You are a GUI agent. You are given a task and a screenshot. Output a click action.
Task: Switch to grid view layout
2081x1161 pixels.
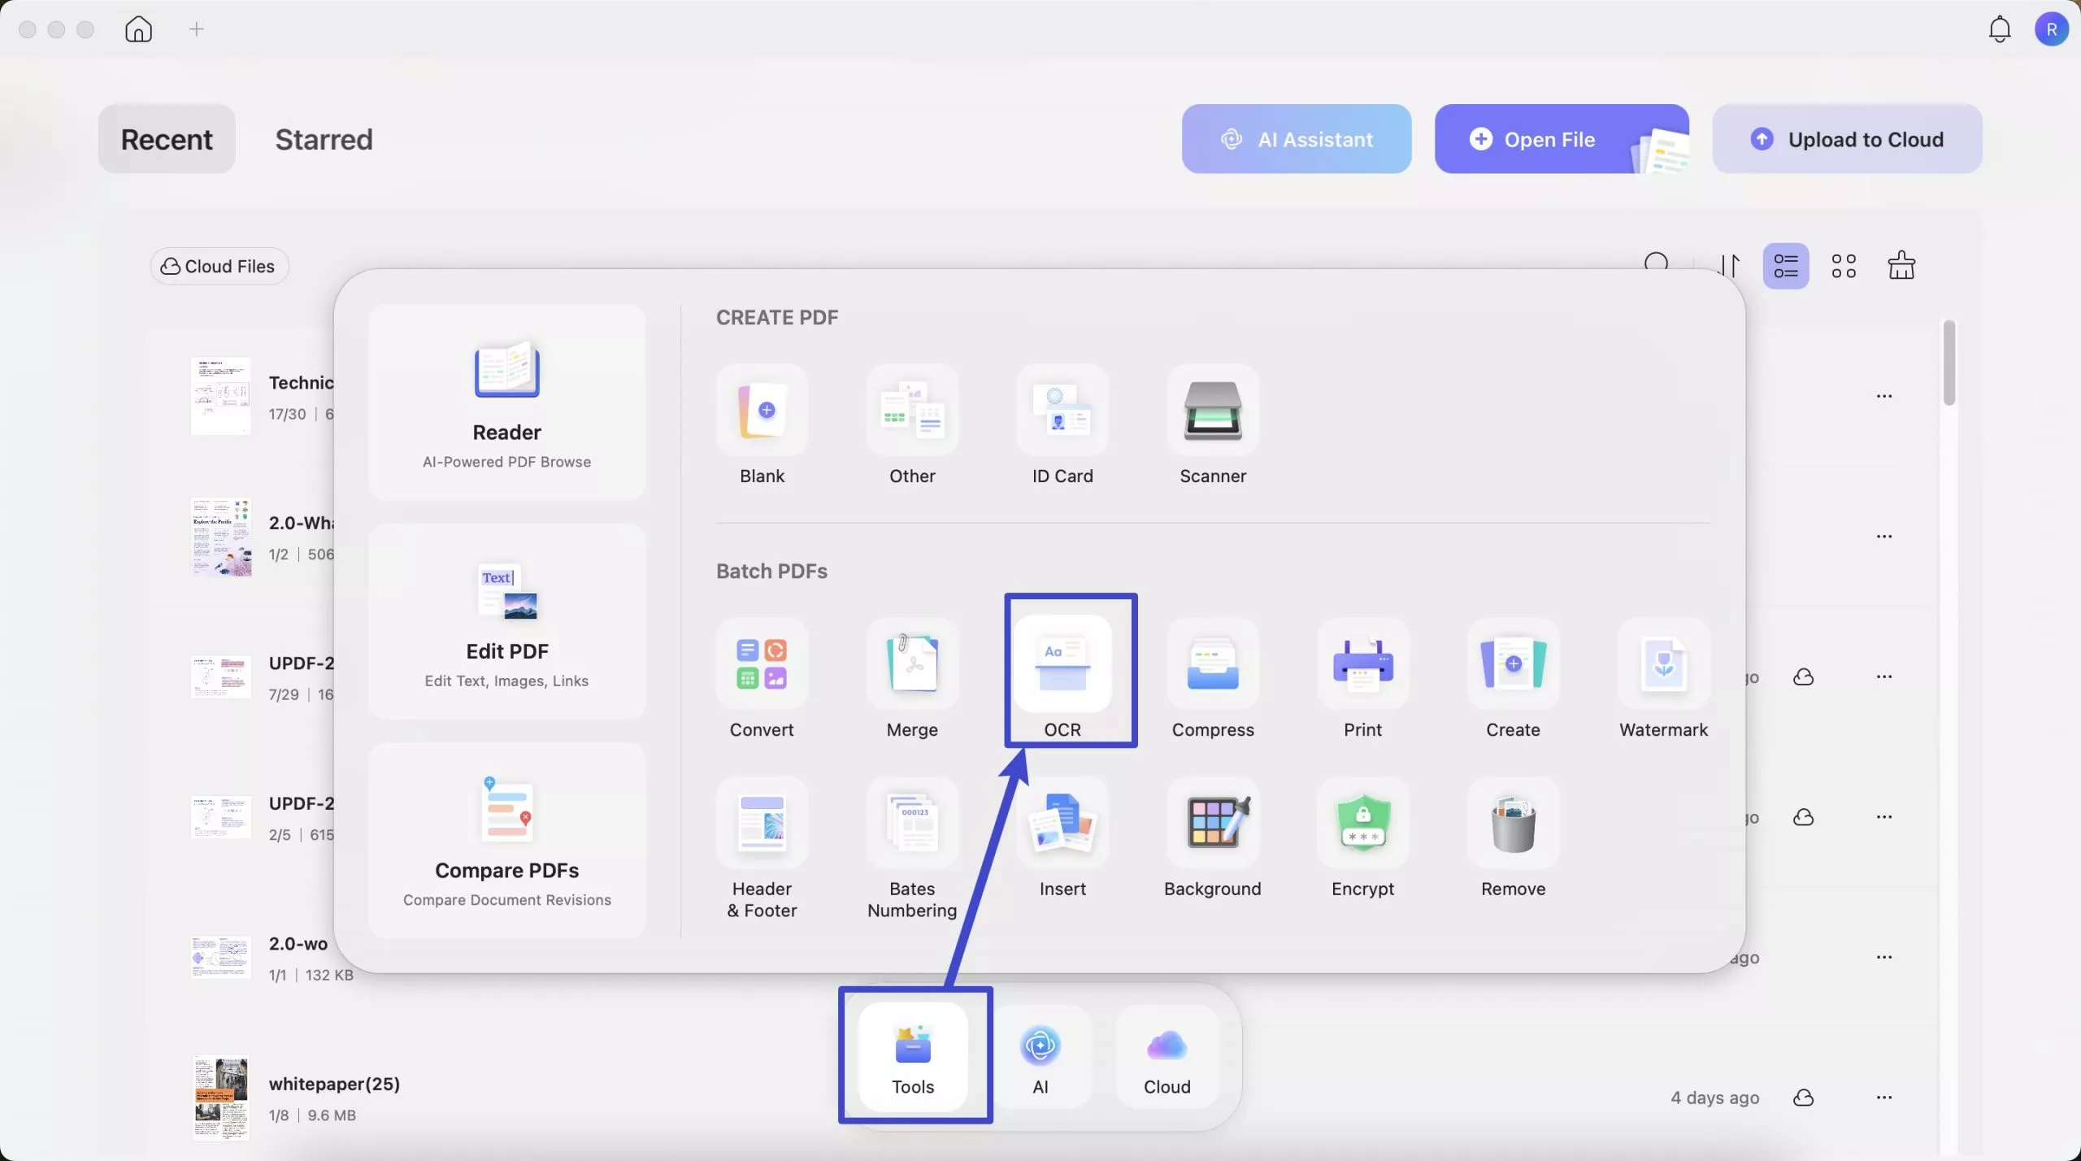(x=1843, y=266)
